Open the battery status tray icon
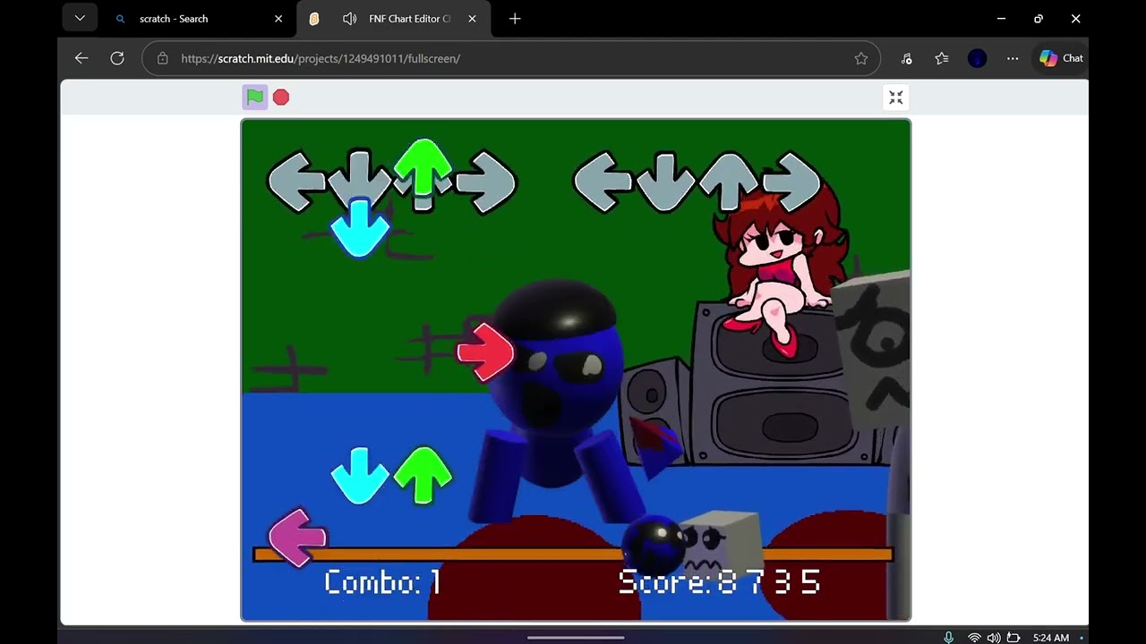 pyautogui.click(x=1013, y=637)
